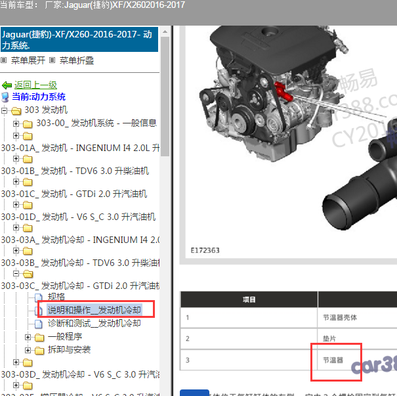Open 303-00_ 发动机系统 - 一般信息
Viewport: 397px width, 396px height.
[x=96, y=123]
